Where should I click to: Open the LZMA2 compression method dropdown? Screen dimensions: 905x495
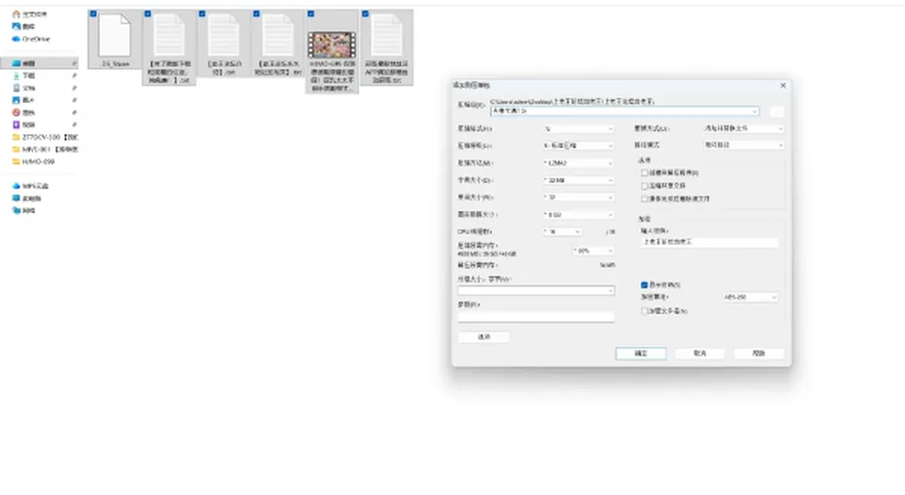[x=578, y=163]
